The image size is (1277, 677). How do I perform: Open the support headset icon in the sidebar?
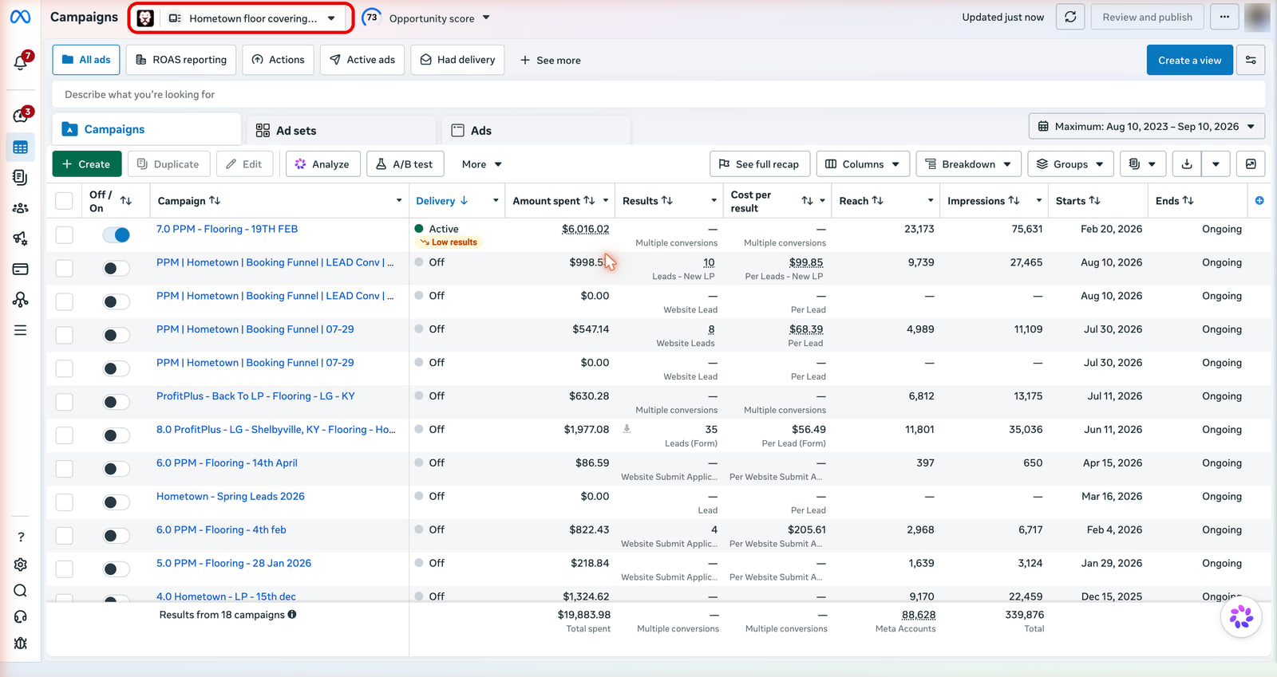coord(21,617)
